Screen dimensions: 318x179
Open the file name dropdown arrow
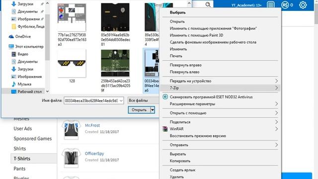pyautogui.click(x=121, y=100)
